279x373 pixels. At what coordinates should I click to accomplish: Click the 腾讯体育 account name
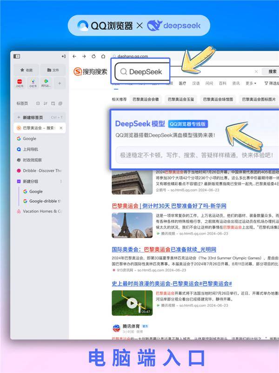tap(131, 326)
